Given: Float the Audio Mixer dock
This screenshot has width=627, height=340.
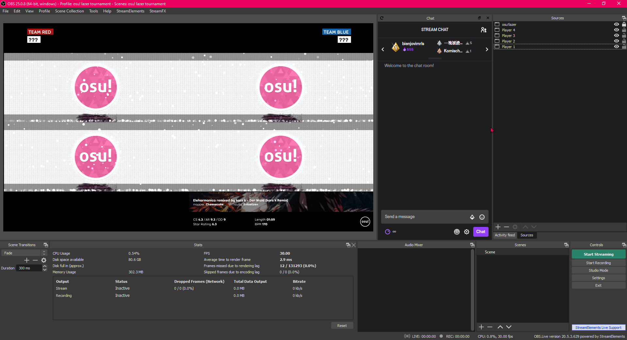Looking at the screenshot, I should (472, 245).
